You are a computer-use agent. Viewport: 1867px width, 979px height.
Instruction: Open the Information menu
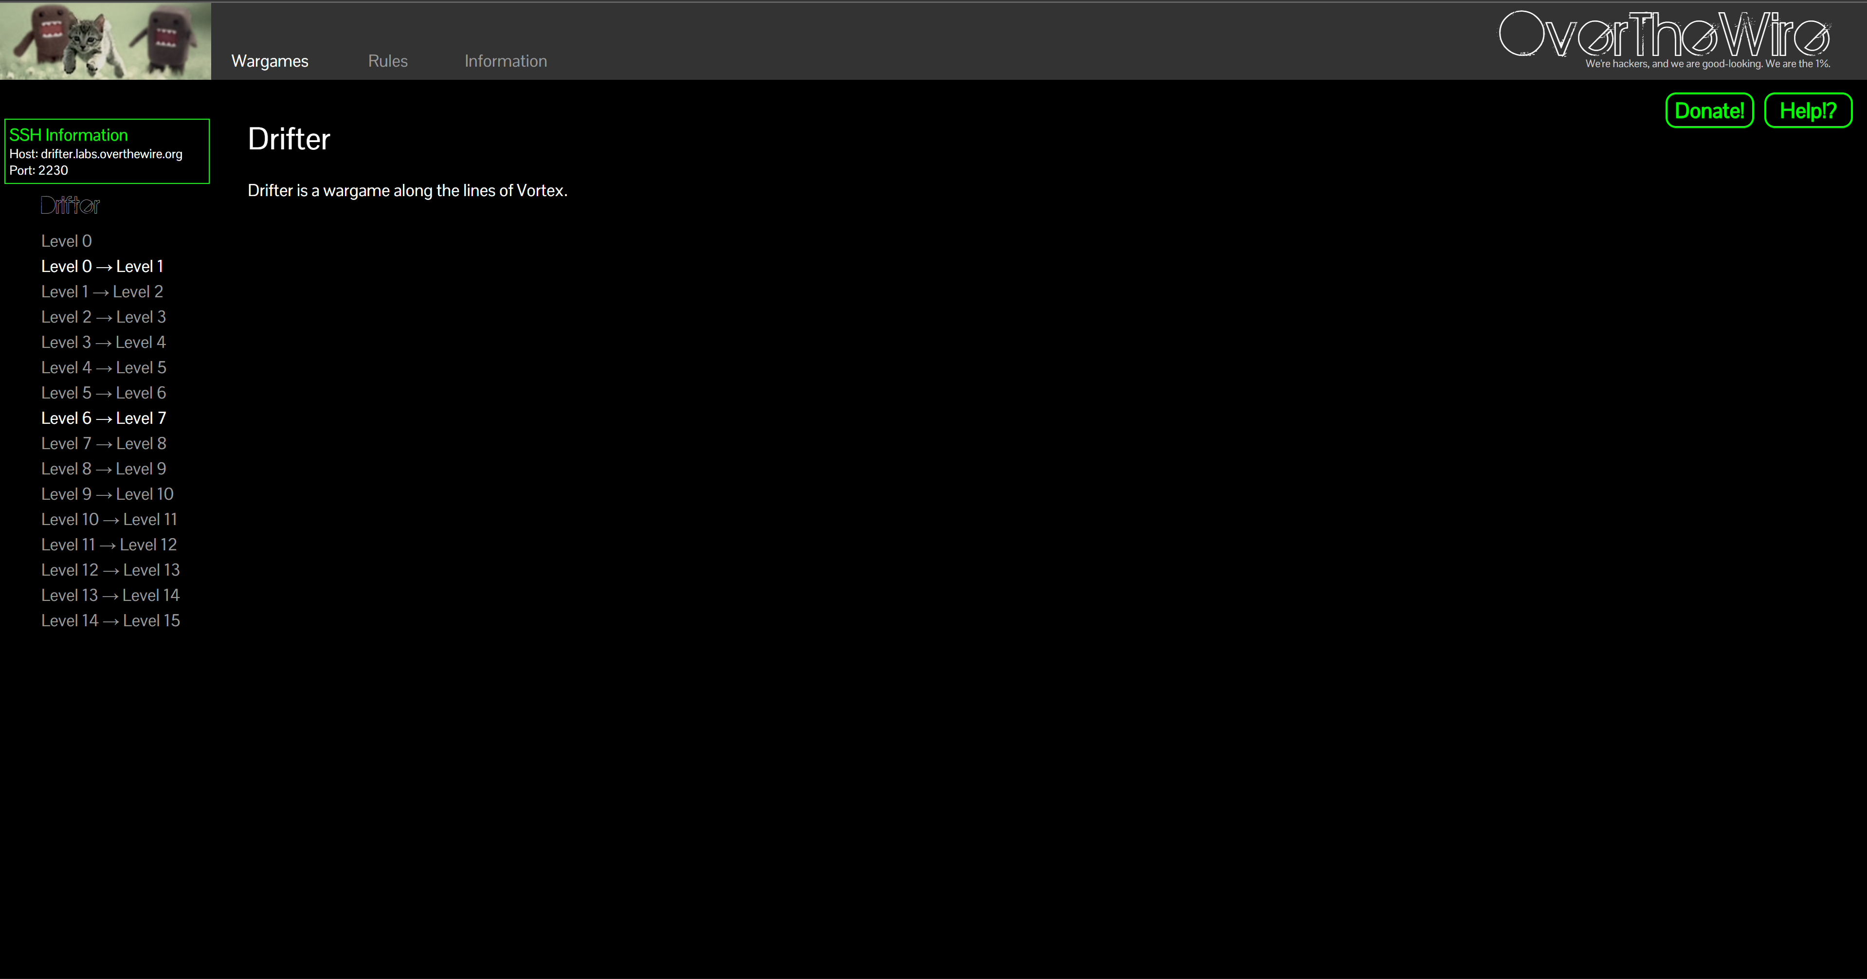505,62
